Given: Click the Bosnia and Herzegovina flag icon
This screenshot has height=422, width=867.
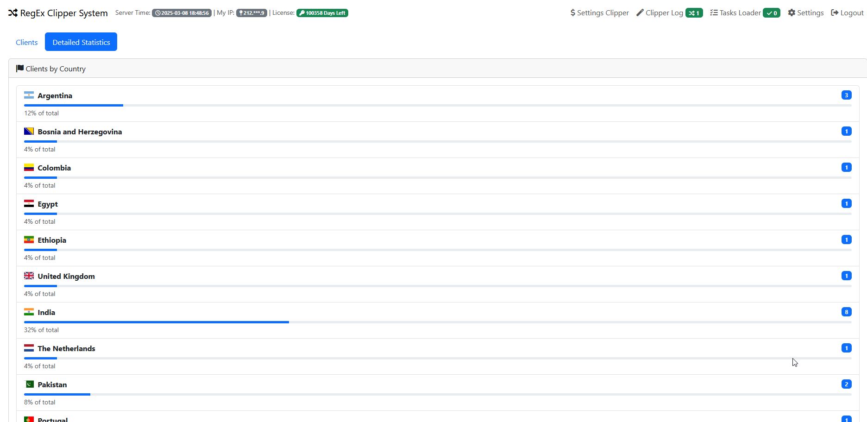Looking at the screenshot, I should (29, 132).
